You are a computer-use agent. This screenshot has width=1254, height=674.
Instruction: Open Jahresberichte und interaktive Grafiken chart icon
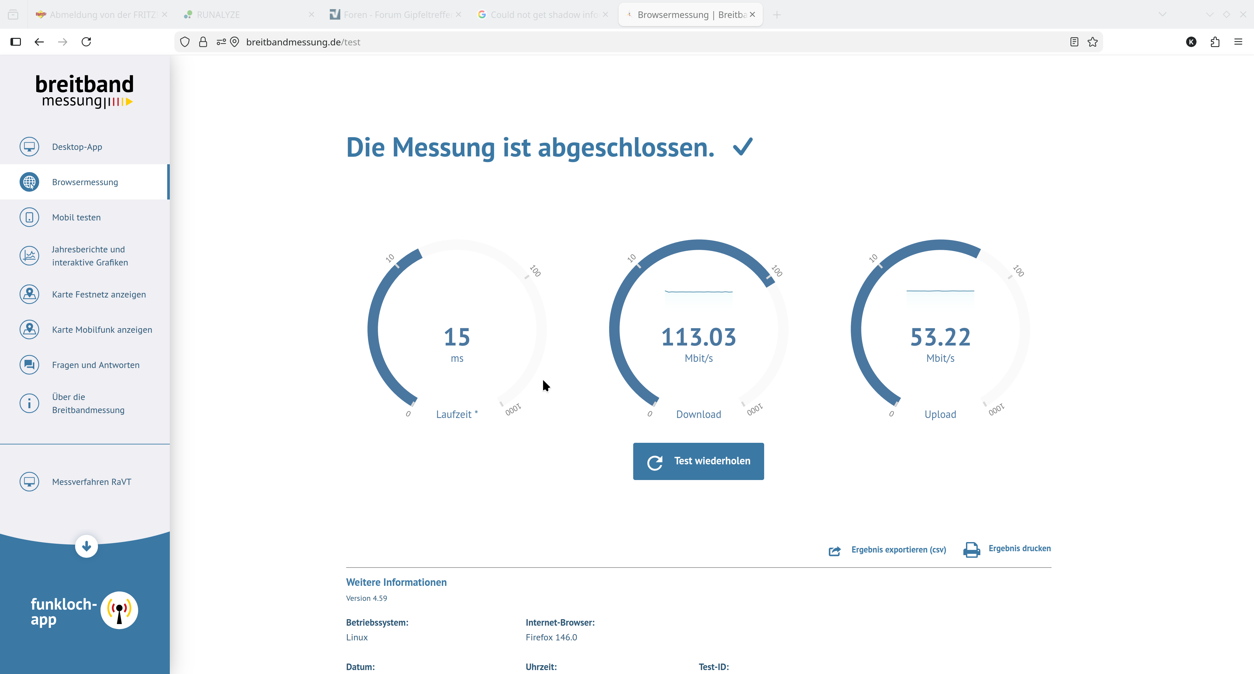[x=29, y=255]
